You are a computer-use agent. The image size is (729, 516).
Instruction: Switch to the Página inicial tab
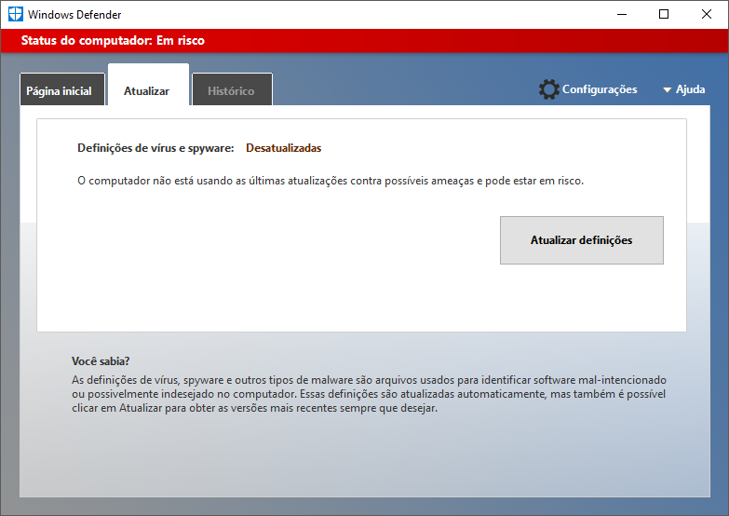point(62,89)
